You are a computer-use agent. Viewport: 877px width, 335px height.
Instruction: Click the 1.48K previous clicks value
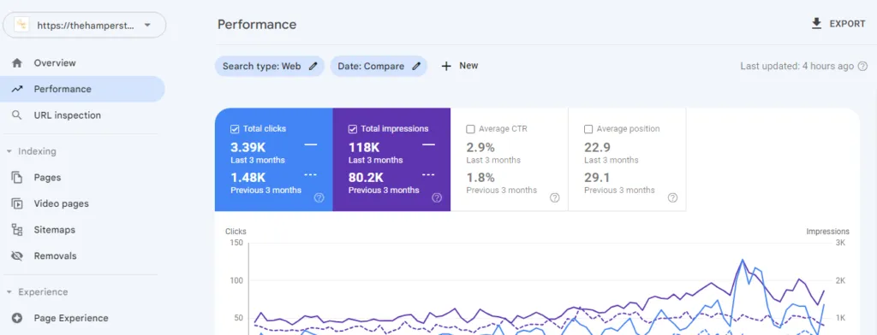pos(248,178)
